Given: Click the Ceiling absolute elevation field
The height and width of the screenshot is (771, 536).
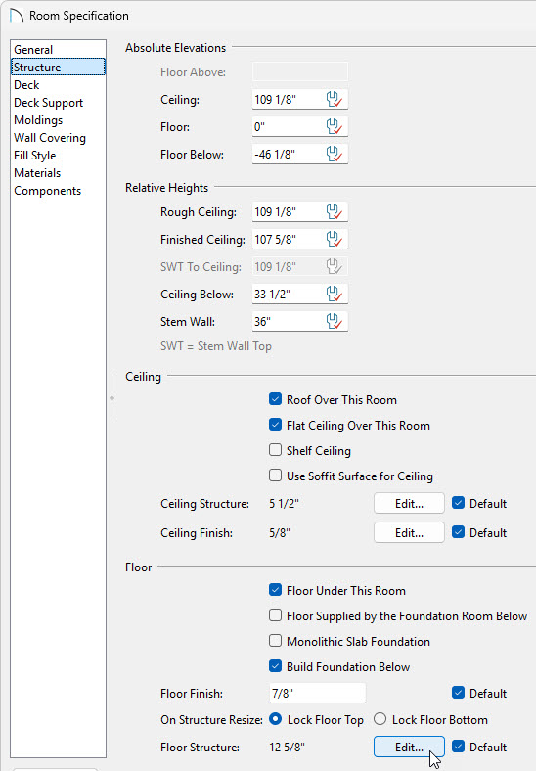Looking at the screenshot, I should [x=300, y=100].
